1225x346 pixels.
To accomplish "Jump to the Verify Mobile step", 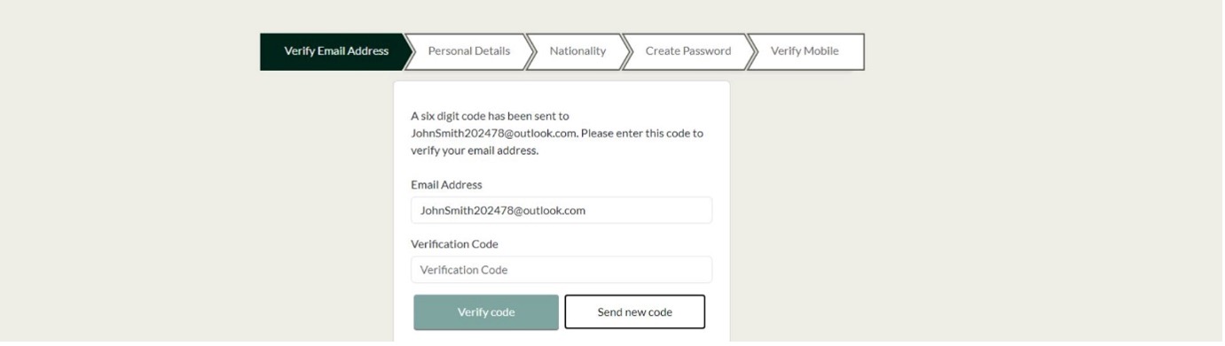I will pyautogui.click(x=805, y=51).
